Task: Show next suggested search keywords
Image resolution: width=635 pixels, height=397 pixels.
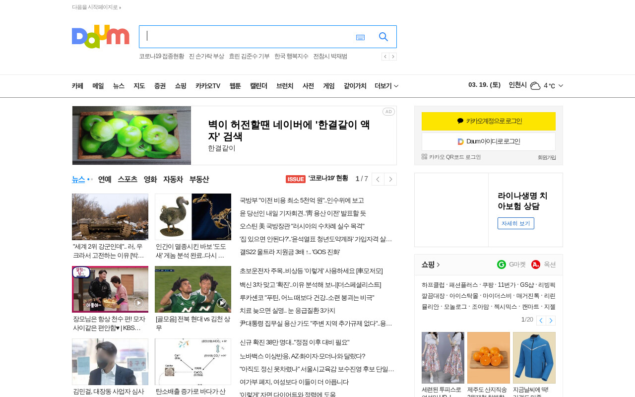Action: [x=393, y=57]
